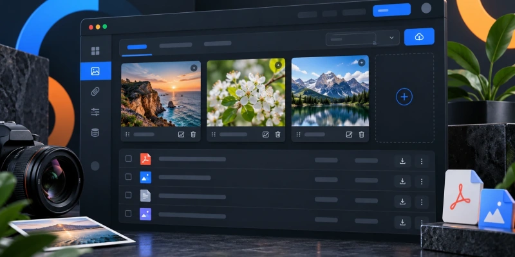The image size is (515, 257).
Task: Download the blue image file
Action: pyautogui.click(x=402, y=182)
